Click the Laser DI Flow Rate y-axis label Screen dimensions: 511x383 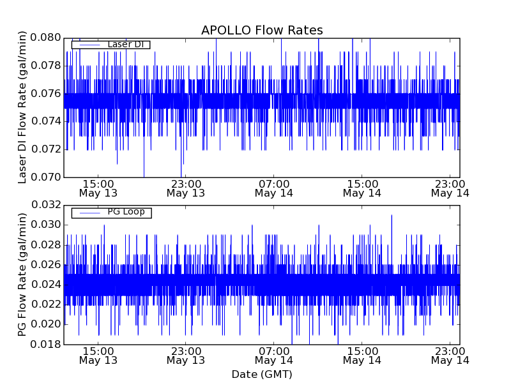point(23,107)
